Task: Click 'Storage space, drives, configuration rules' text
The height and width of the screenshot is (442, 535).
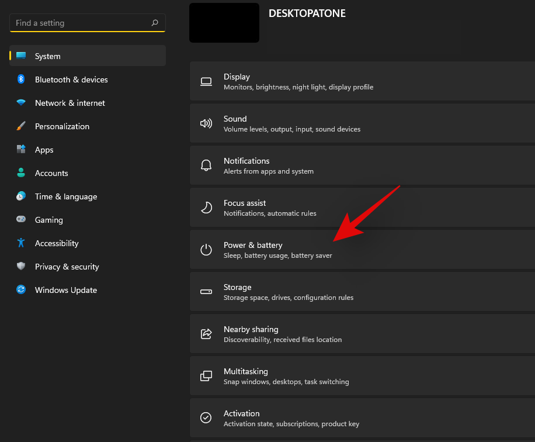Action: click(x=289, y=298)
